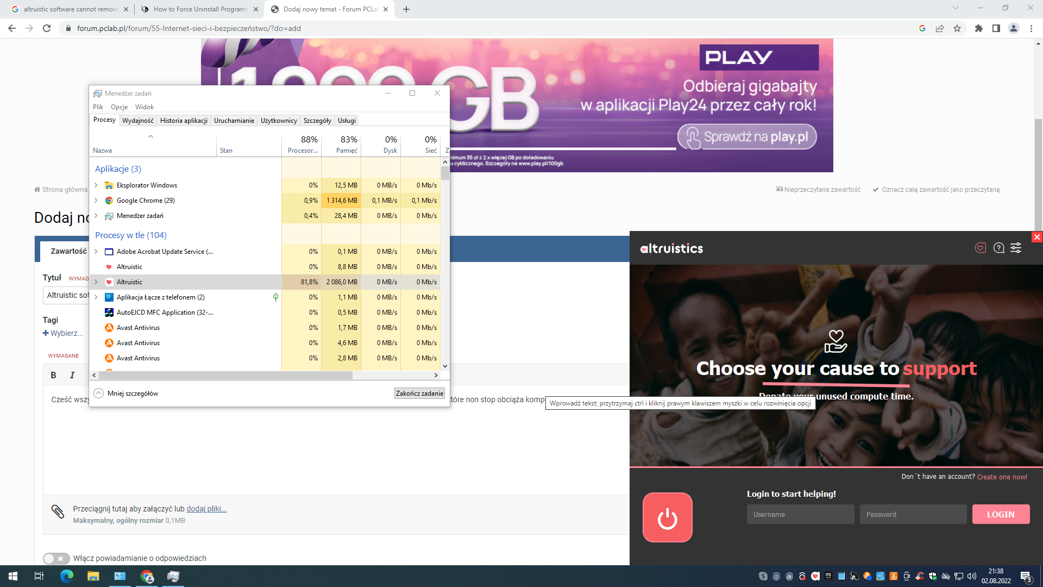Click the Username input field
The height and width of the screenshot is (587, 1043).
(x=800, y=514)
